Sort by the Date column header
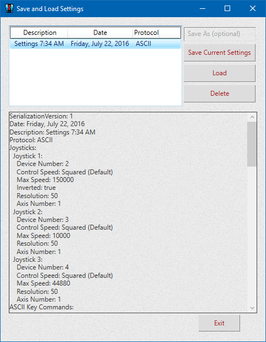 click(100, 33)
